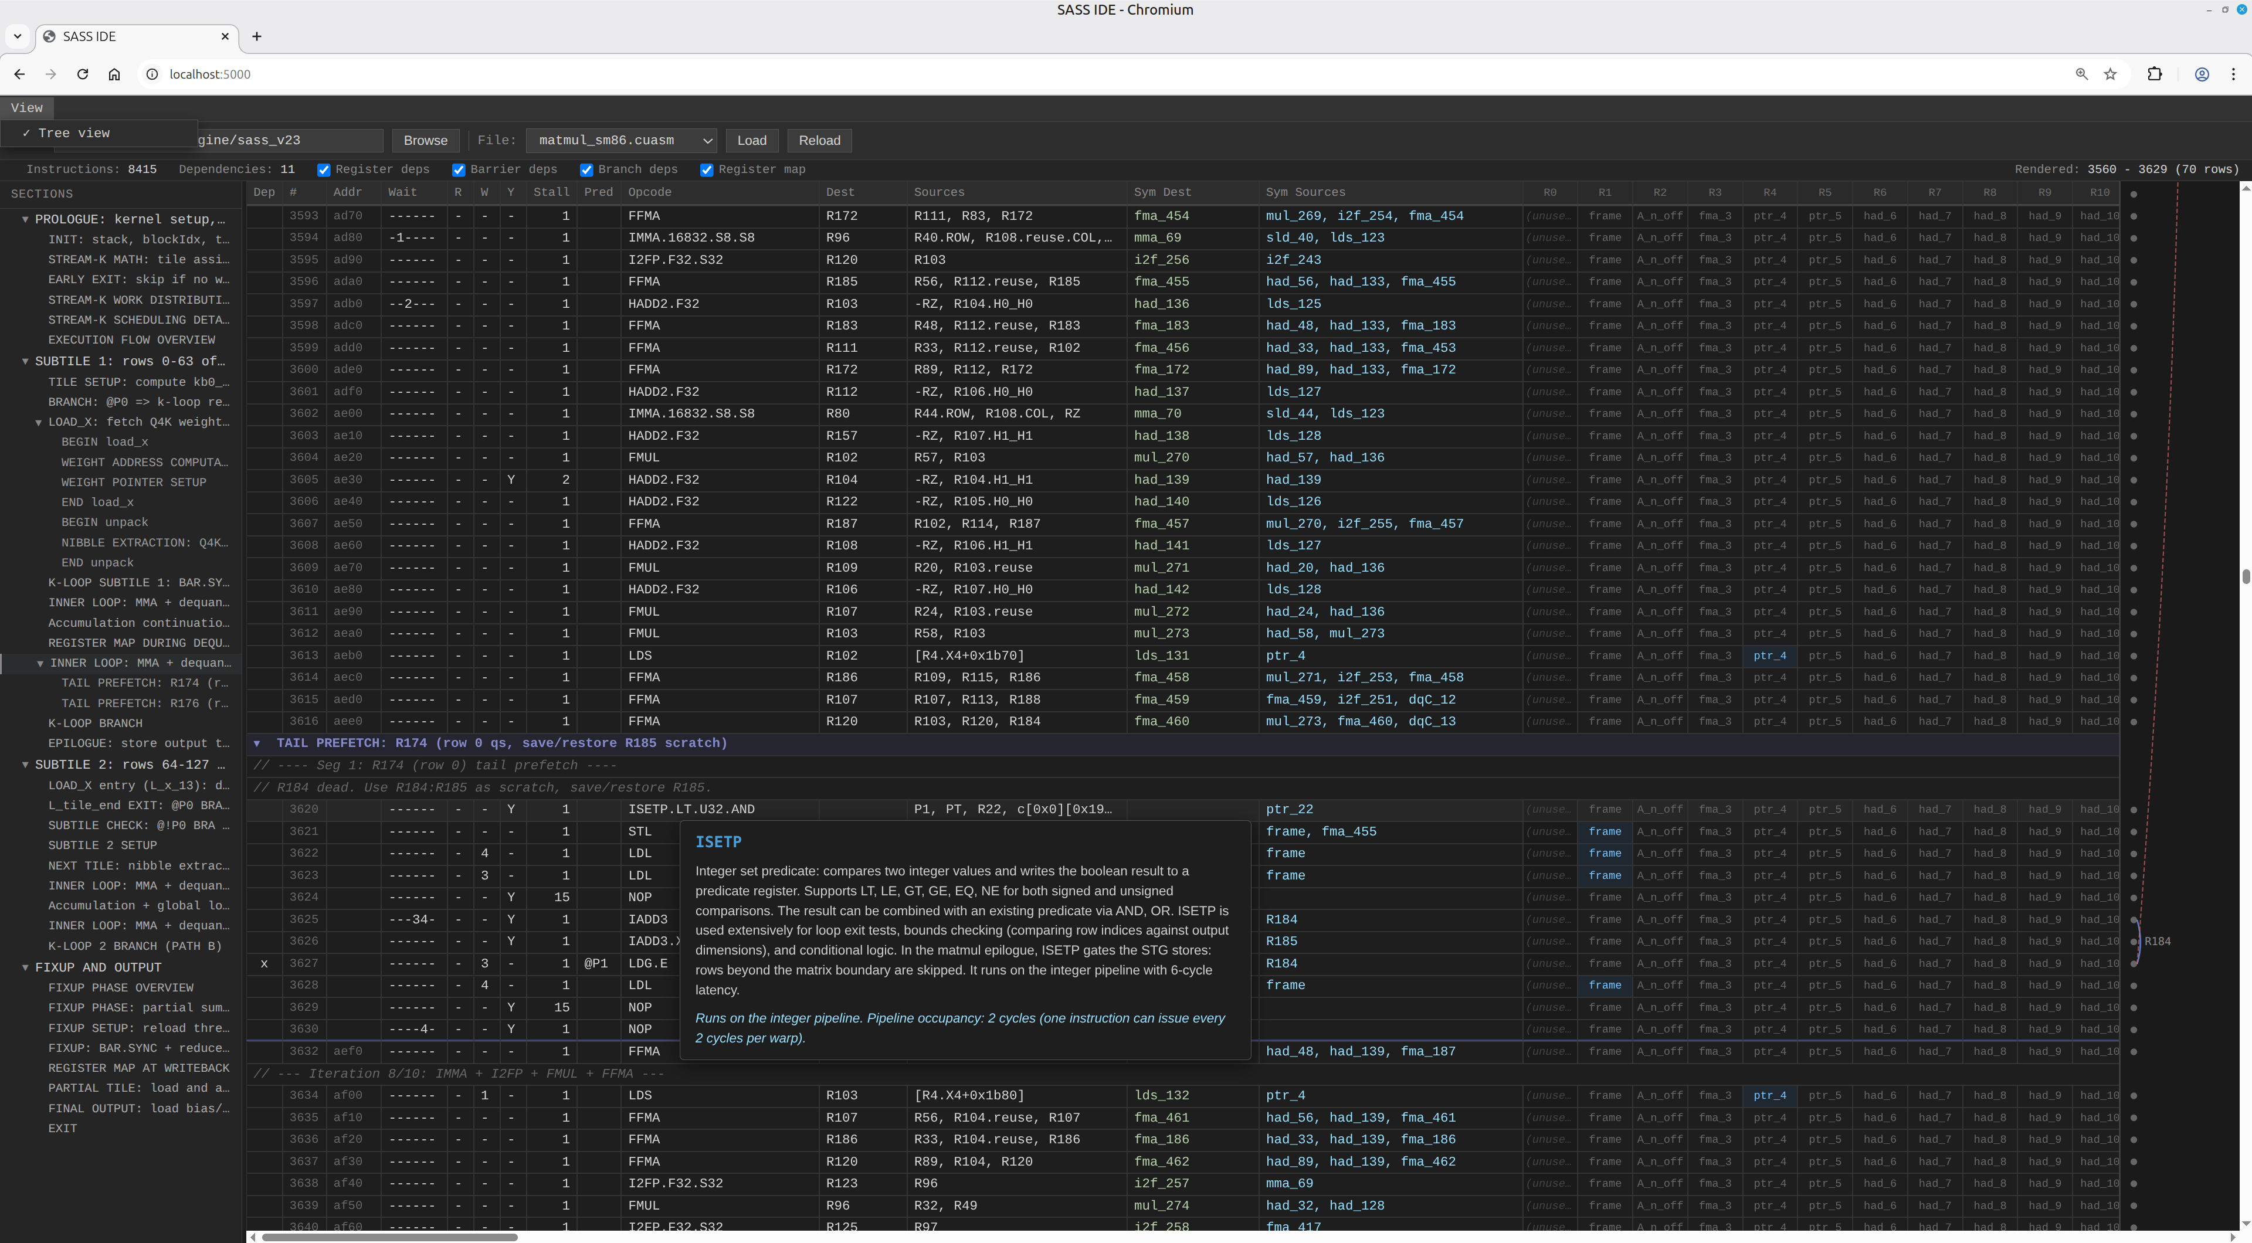
Task: Open the View menu
Action: (x=26, y=107)
